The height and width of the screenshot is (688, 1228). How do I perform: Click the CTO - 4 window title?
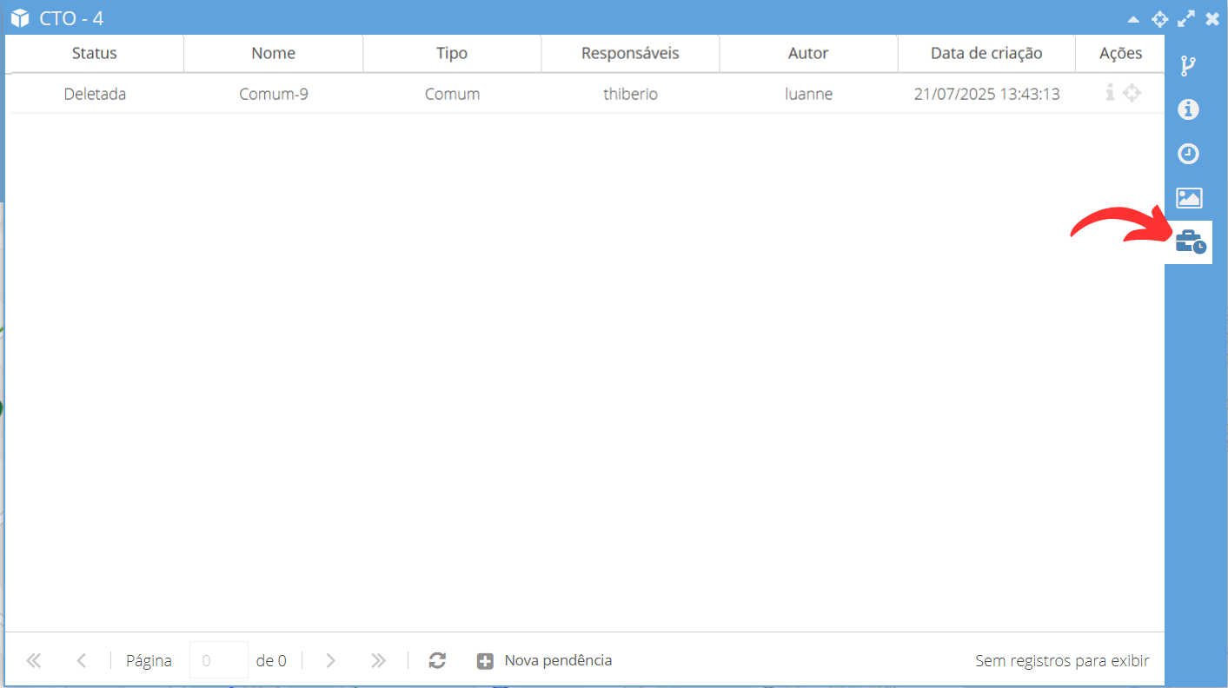71,18
